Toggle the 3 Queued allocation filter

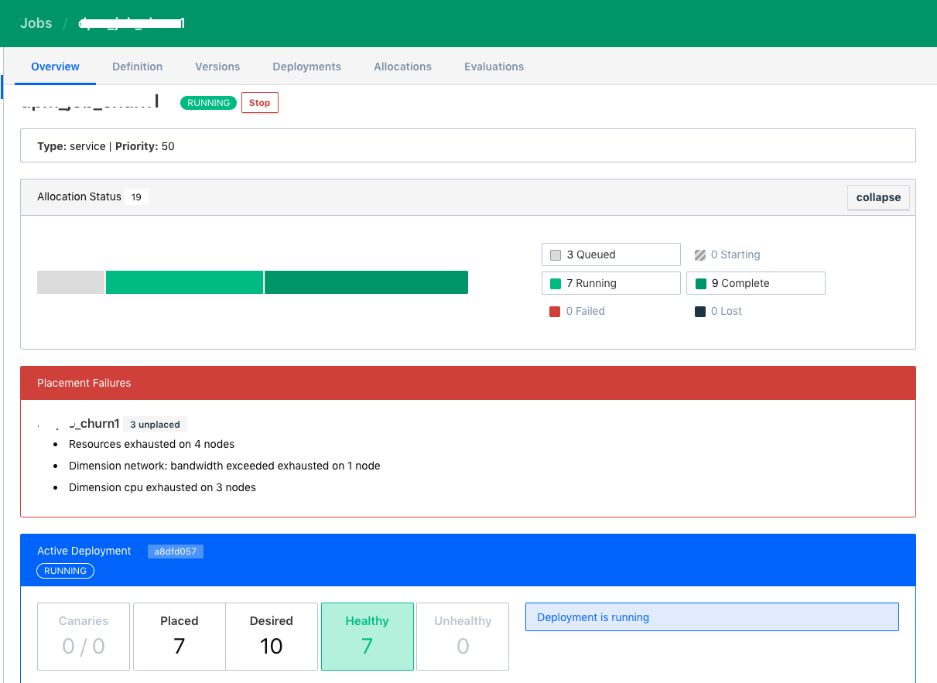[610, 254]
